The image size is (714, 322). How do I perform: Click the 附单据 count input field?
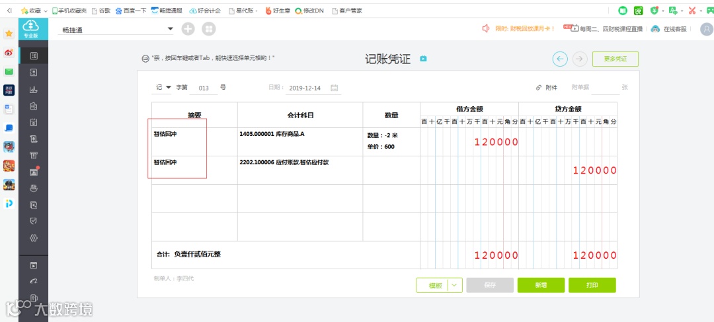605,88
